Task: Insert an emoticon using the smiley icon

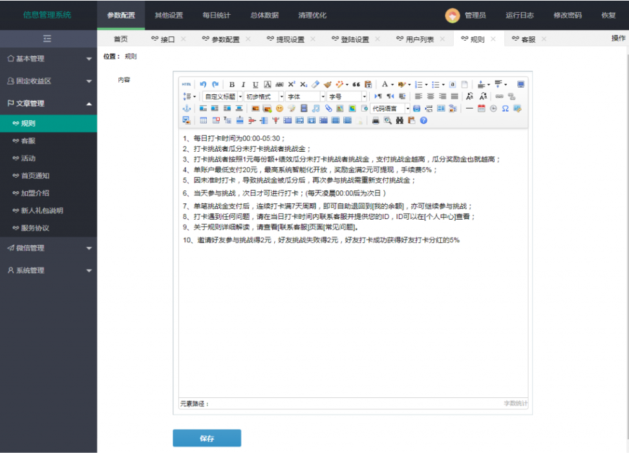Action: click(x=279, y=109)
